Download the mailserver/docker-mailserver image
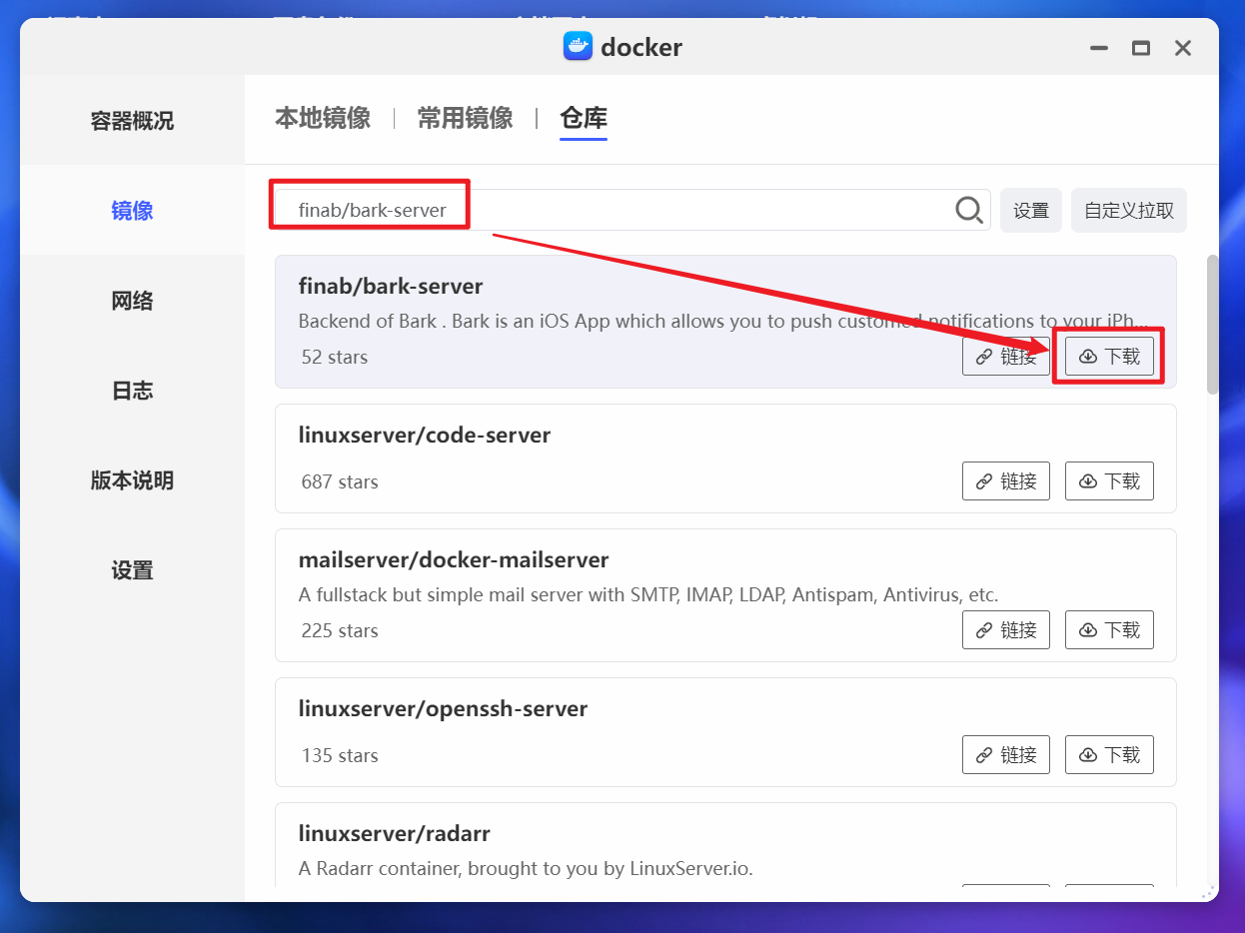 1109,630
